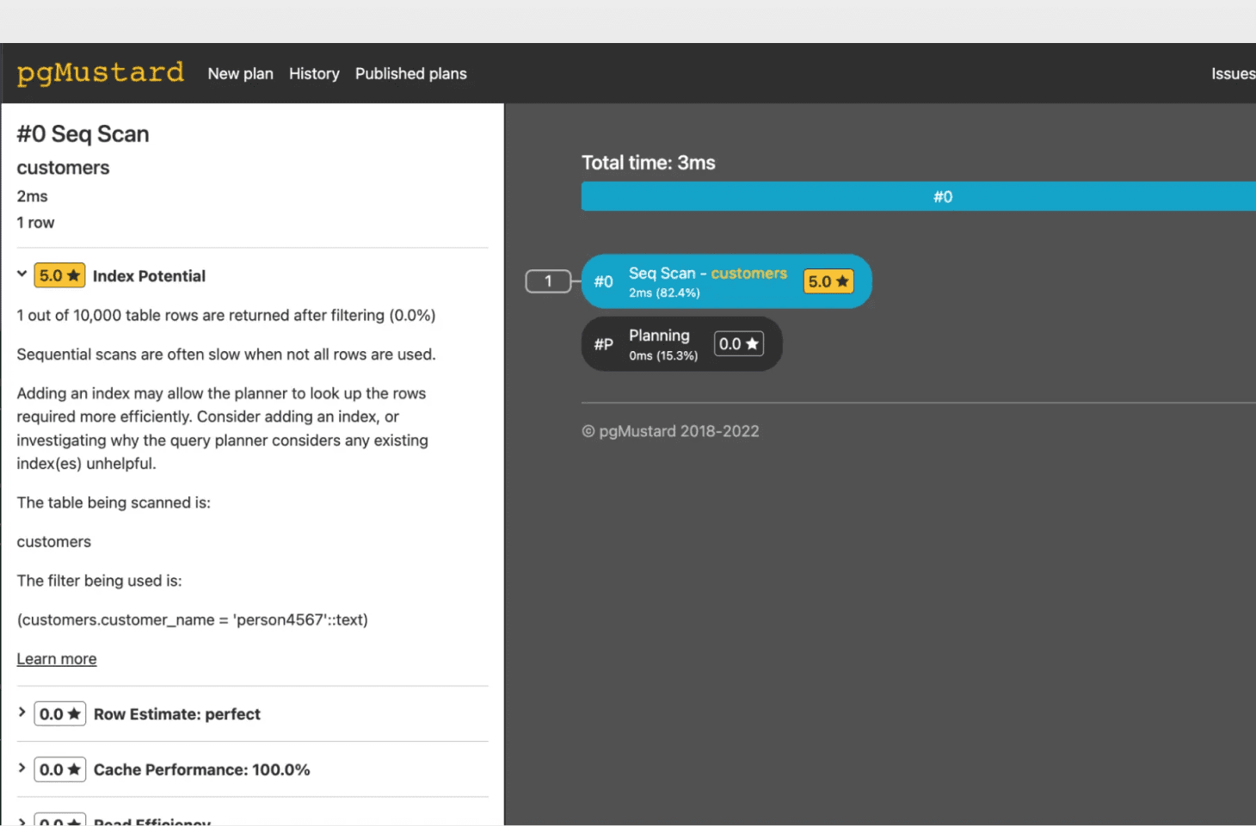
Task: Open the New plan page
Action: coord(240,74)
